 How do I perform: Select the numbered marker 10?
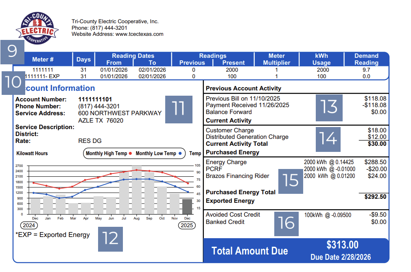(x=13, y=82)
